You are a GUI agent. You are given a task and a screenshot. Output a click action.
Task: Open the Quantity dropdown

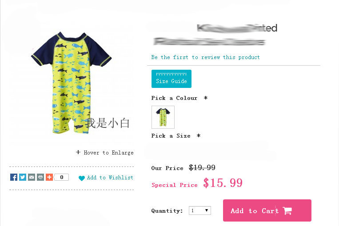tap(200, 210)
